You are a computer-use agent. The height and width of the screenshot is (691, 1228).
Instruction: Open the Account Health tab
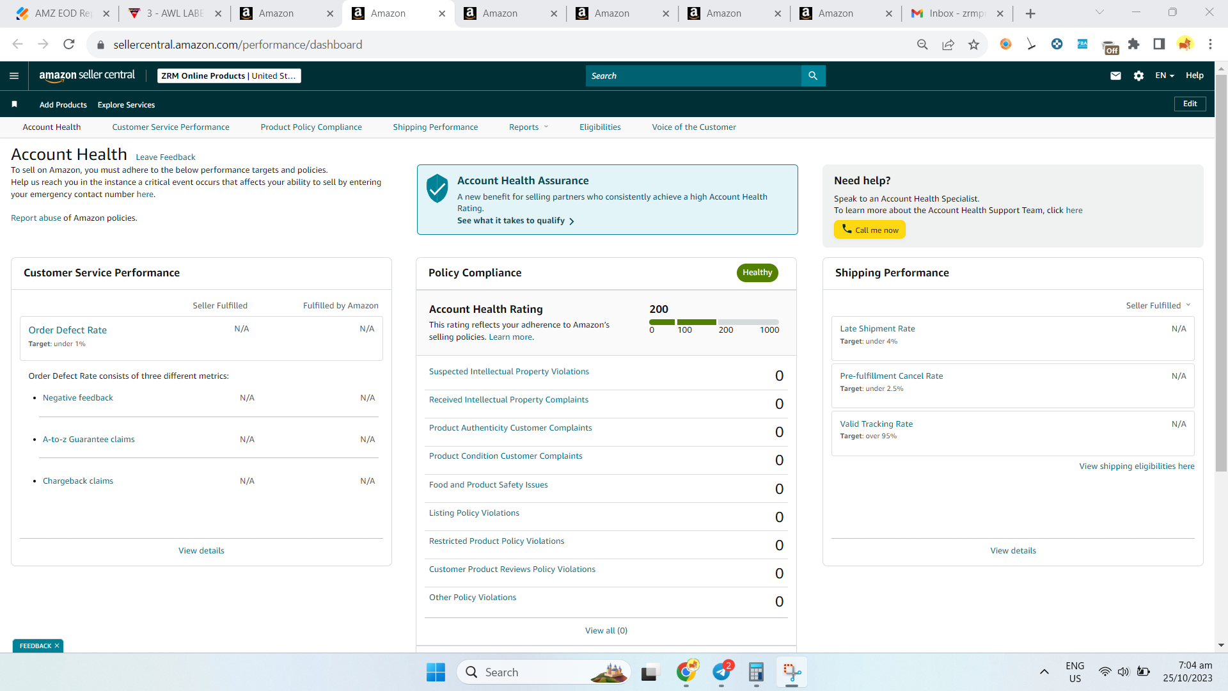click(x=52, y=127)
